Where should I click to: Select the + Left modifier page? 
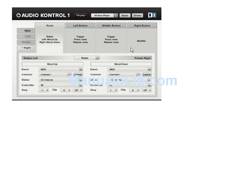[26, 36]
